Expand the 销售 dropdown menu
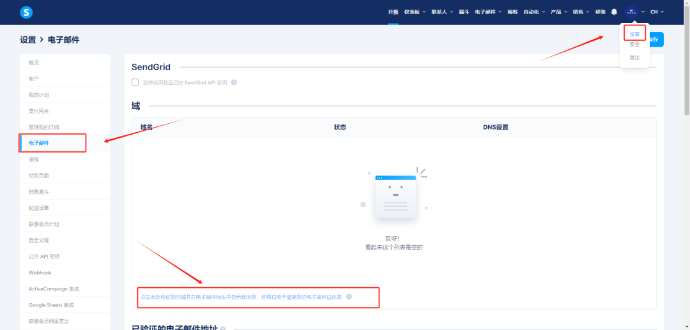The width and height of the screenshot is (690, 330). pyautogui.click(x=581, y=12)
